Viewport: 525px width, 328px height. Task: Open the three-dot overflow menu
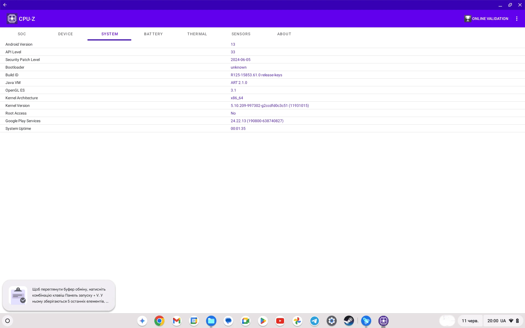pyautogui.click(x=517, y=19)
